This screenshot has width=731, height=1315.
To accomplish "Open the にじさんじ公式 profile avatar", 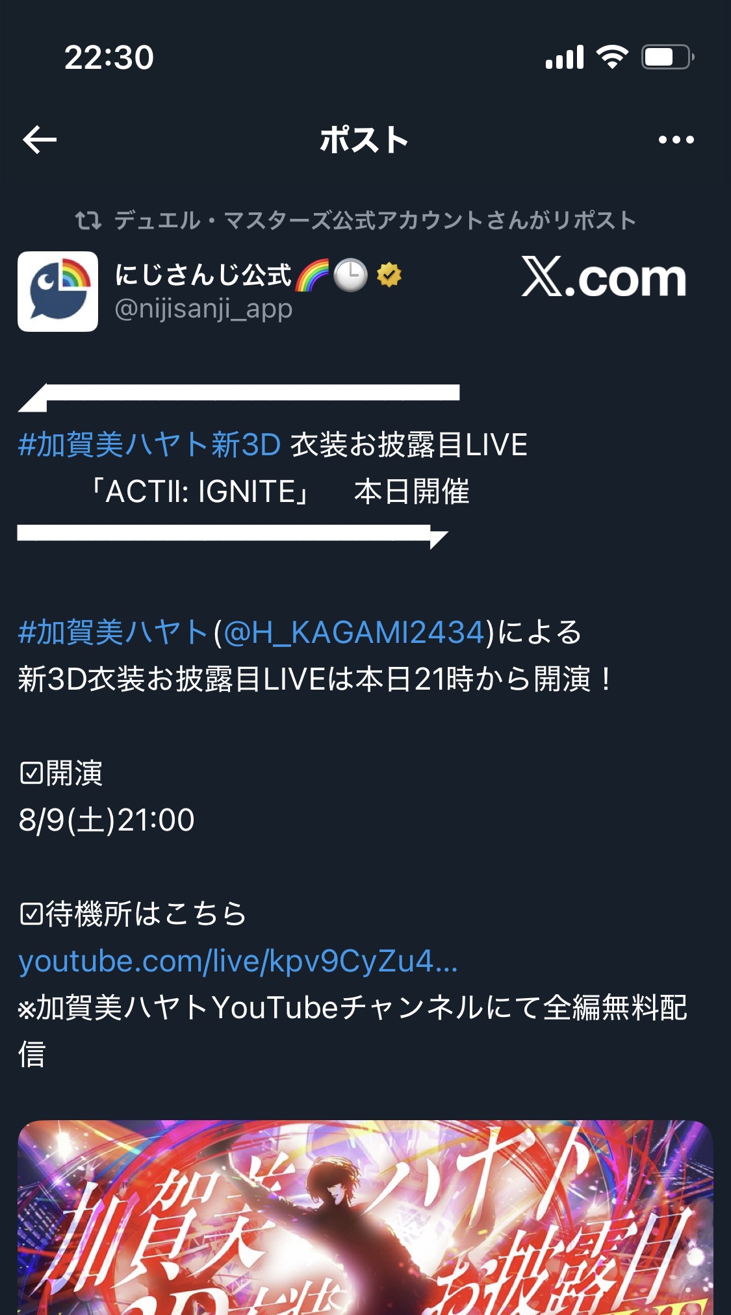I will coord(58,292).
